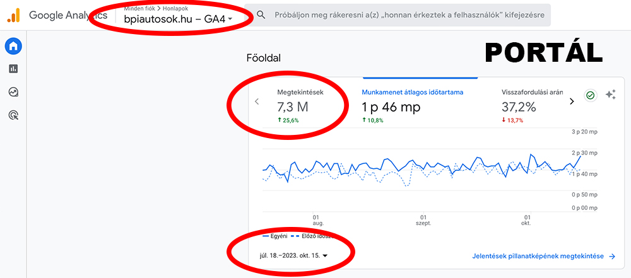This screenshot has height=278, width=631.
Task: Select Munkamenet átlagos időtartama metric tab
Action: coord(413,105)
